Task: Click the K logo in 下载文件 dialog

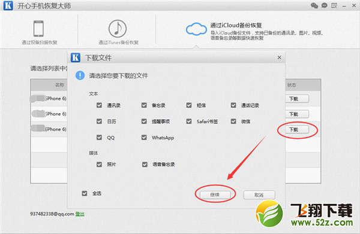Action: (76, 57)
